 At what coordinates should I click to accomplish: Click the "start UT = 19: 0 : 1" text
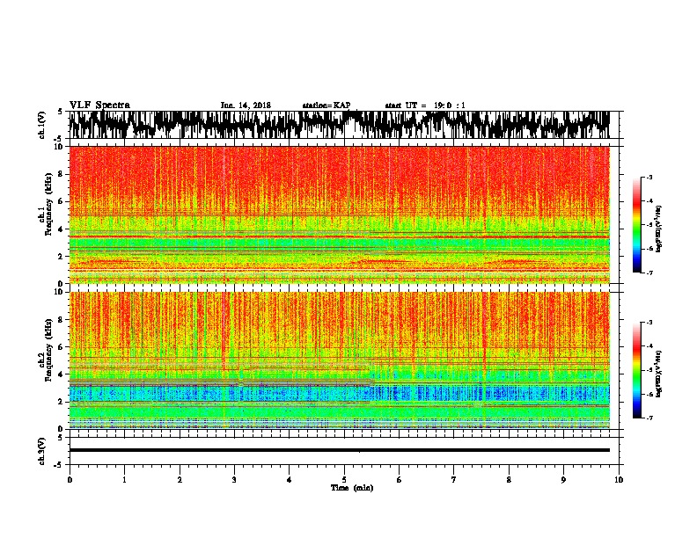425,105
